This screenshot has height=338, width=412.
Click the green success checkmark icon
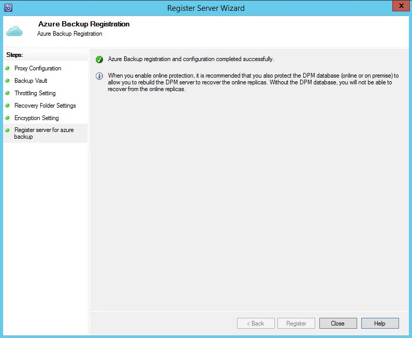point(99,60)
